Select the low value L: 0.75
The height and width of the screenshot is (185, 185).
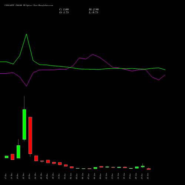[x=94, y=13]
